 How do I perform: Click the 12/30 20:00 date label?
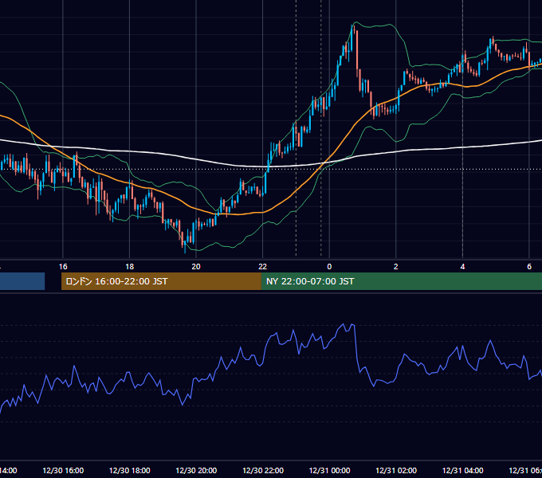coord(196,470)
